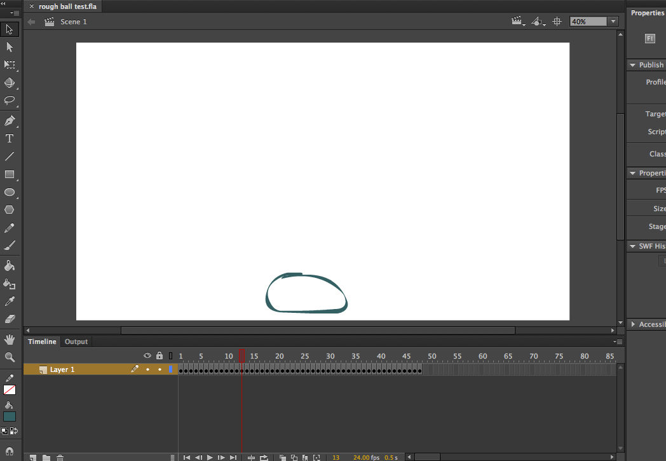Screen dimensions: 666x461
Task: Choose the Paint Bucket tool
Action: 9,265
